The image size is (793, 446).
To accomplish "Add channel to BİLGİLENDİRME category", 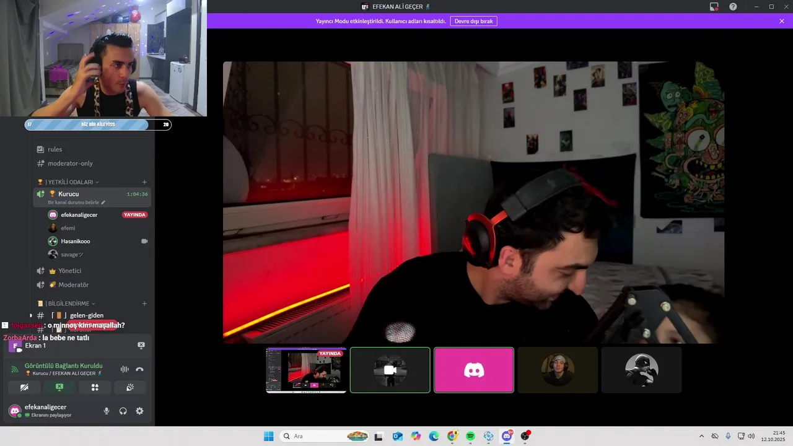I will 144,304.
